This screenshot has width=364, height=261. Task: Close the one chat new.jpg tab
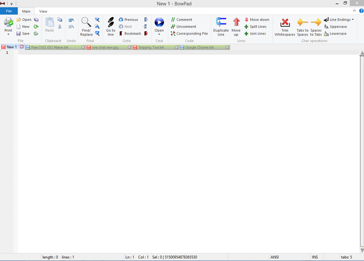click(129, 47)
